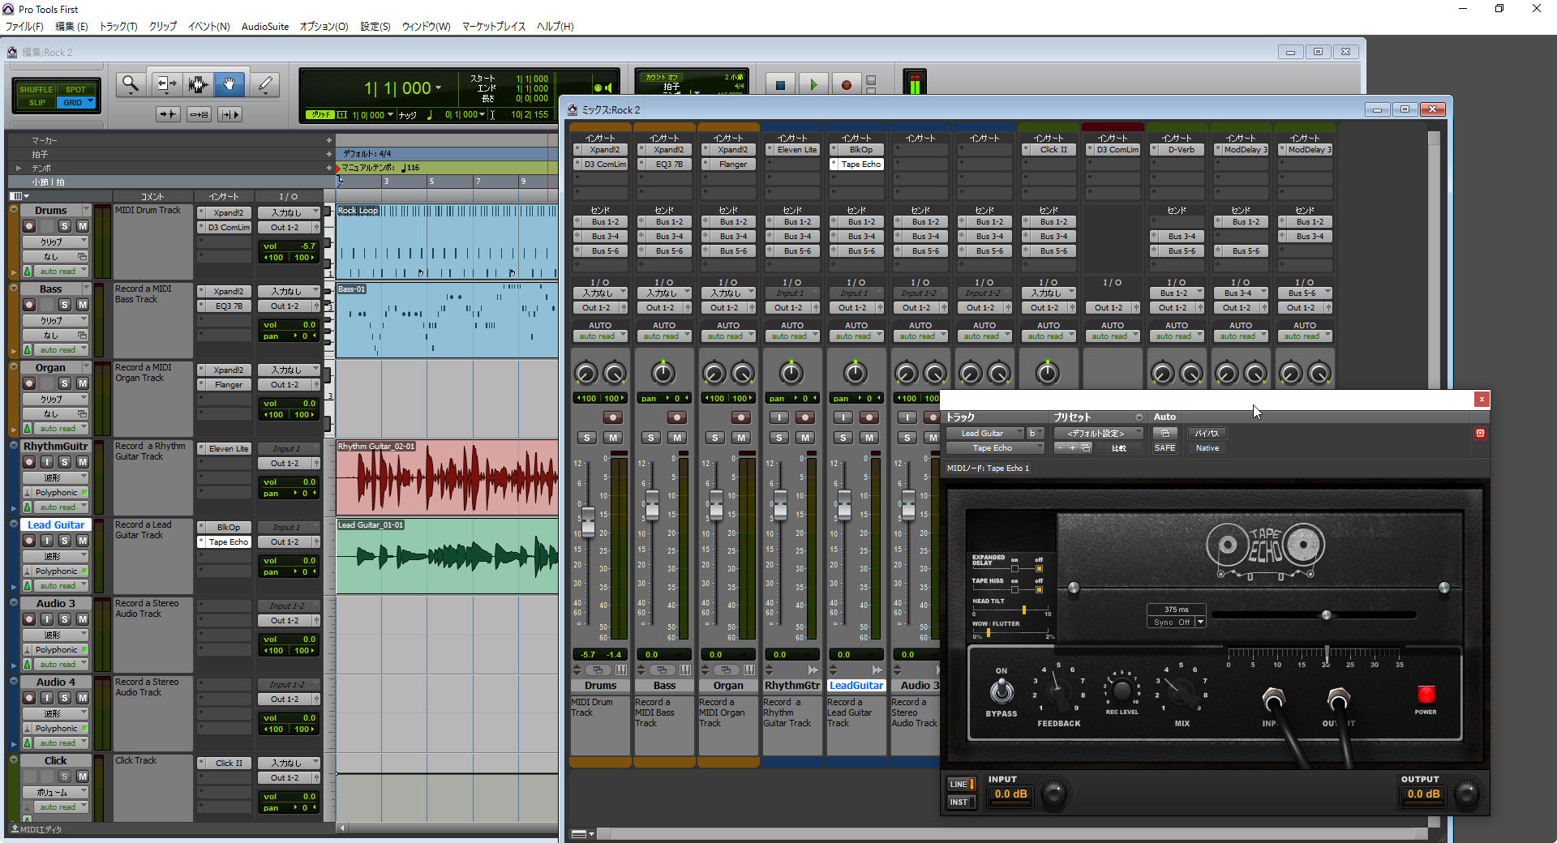This screenshot has height=843, width=1557.
Task: Toggle INST input button on Tape Echo
Action: pos(961,802)
